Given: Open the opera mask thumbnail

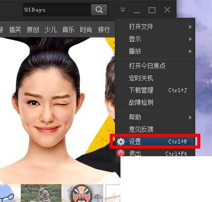Looking at the screenshot, I should (83, 193).
